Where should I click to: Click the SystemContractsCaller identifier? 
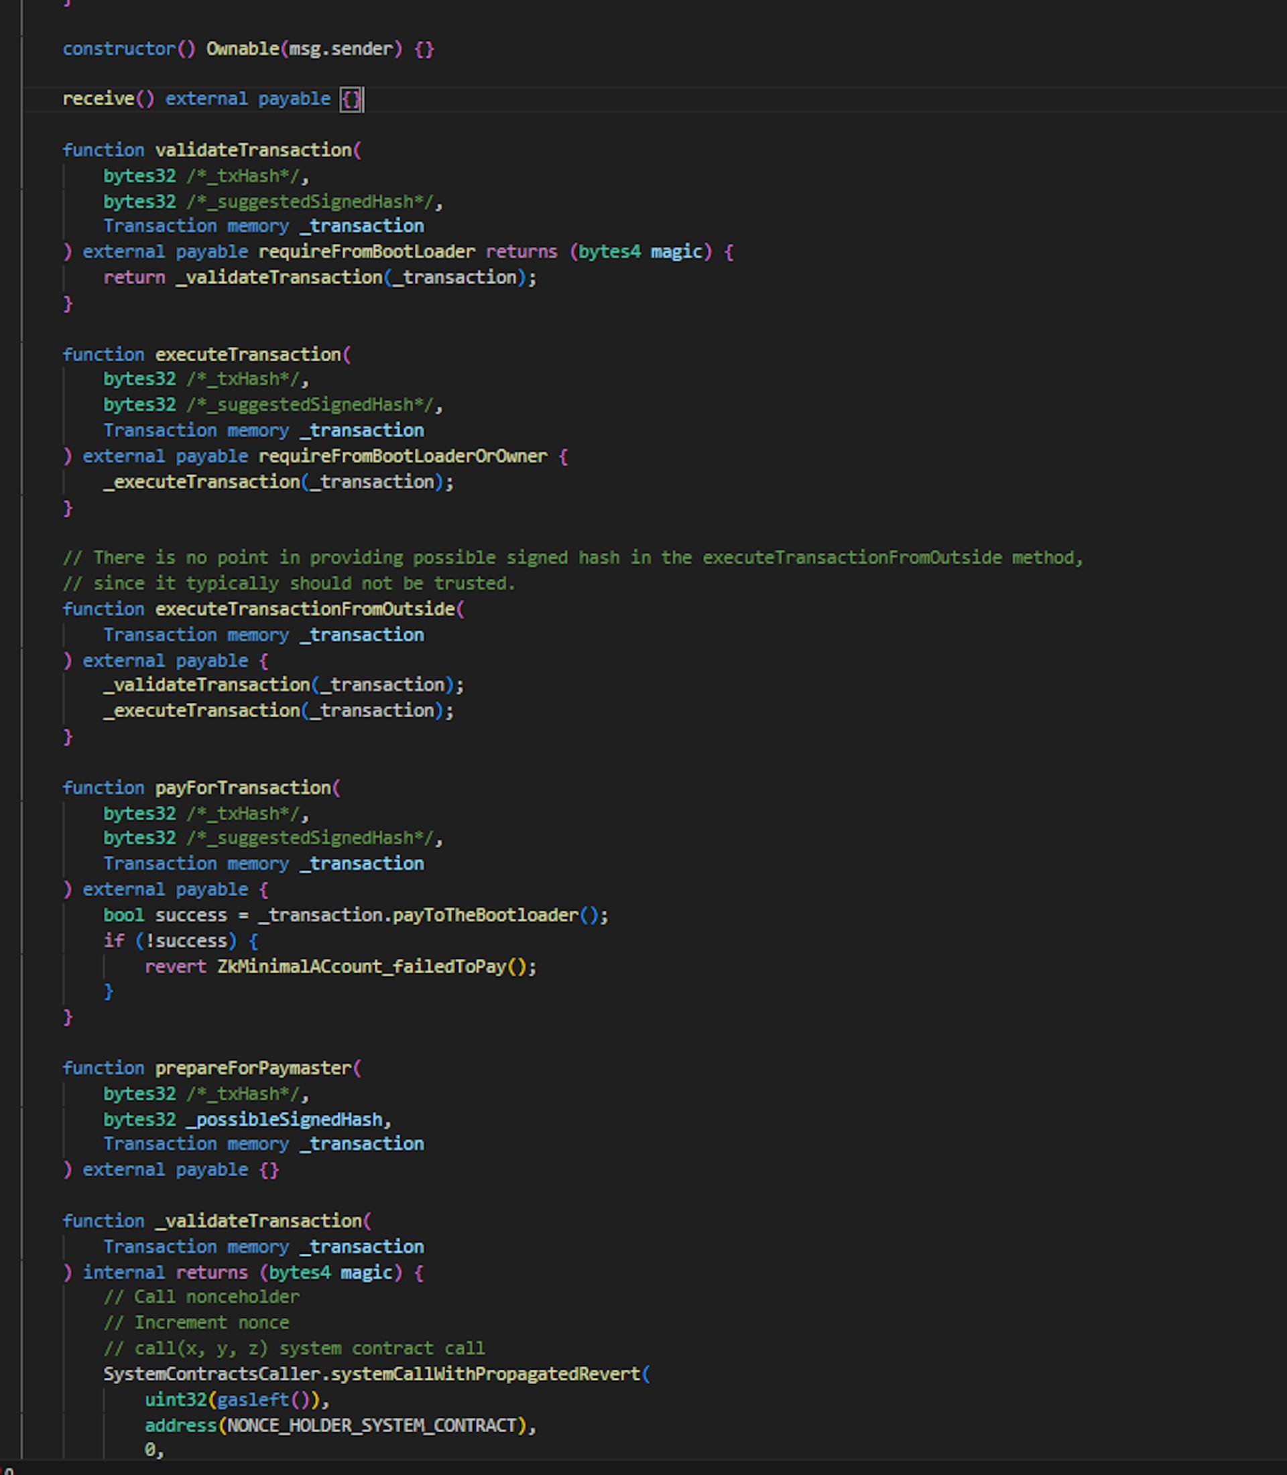pos(211,1374)
